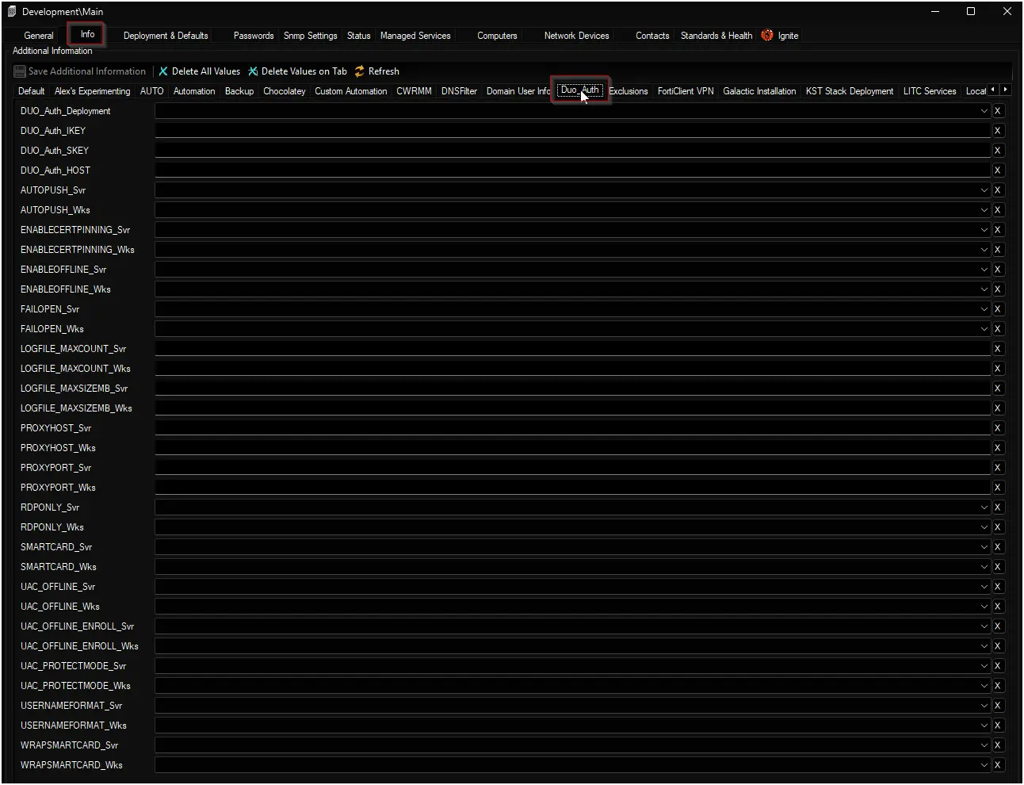1024x785 pixels.
Task: Clear the RDPONLY_Svr value with X
Action: pos(998,507)
